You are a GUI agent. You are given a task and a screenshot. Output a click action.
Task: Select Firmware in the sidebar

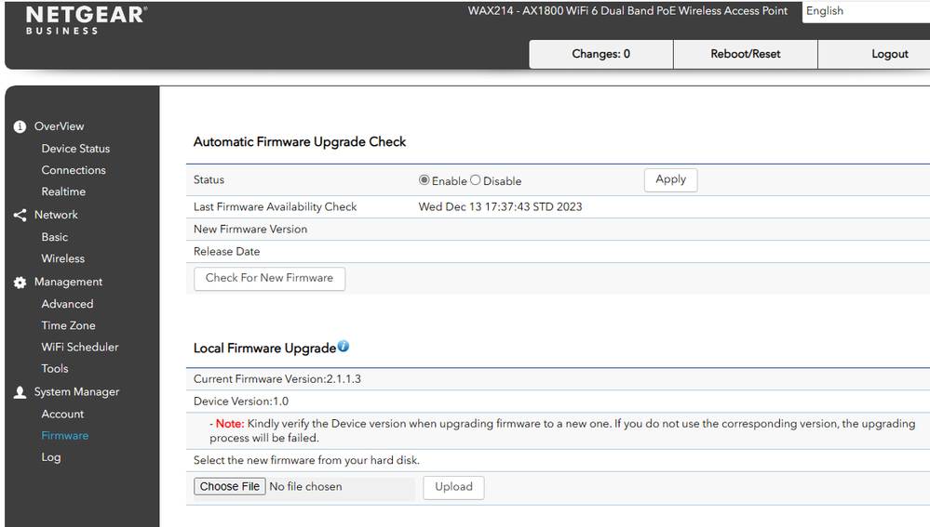coord(64,436)
